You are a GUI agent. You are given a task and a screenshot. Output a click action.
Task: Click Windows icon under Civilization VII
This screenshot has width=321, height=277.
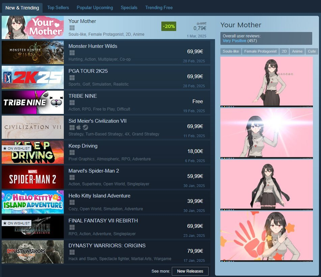[x=72, y=128]
